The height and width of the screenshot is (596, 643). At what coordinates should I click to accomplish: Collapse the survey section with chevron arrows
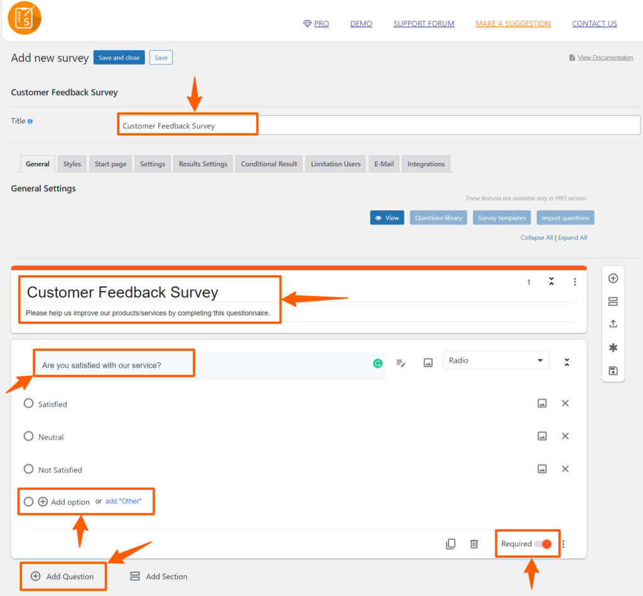(x=551, y=282)
